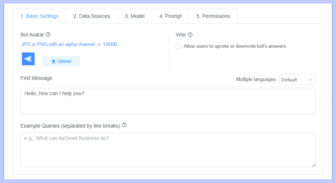The image size is (336, 183).
Task: Go to the 4. Prompt tab
Action: (x=170, y=16)
